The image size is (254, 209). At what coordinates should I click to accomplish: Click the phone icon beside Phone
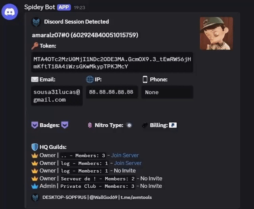(x=145, y=79)
